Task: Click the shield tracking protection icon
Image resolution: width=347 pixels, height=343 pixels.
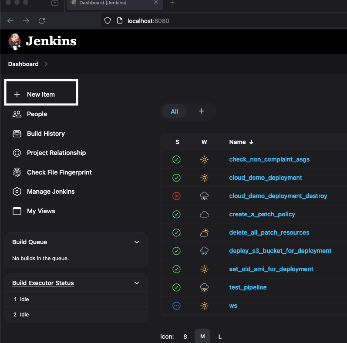Action: pos(108,21)
